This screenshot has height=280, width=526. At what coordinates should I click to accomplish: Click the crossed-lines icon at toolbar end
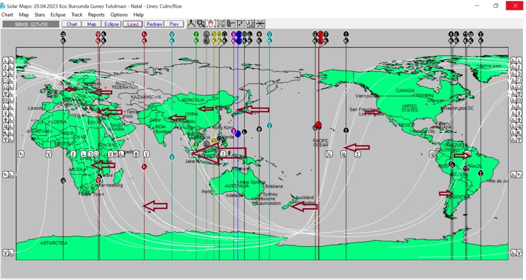coord(260,24)
